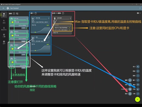Toggle the switch on 834.4 RPM card

[12, 49]
